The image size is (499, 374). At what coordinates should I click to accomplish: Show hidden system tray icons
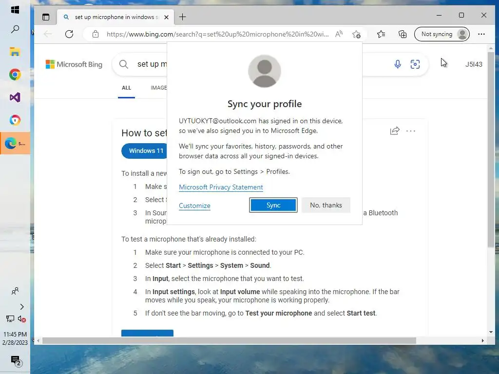tap(21, 307)
